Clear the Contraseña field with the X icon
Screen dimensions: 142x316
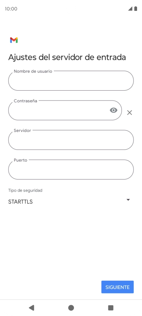pos(130,113)
